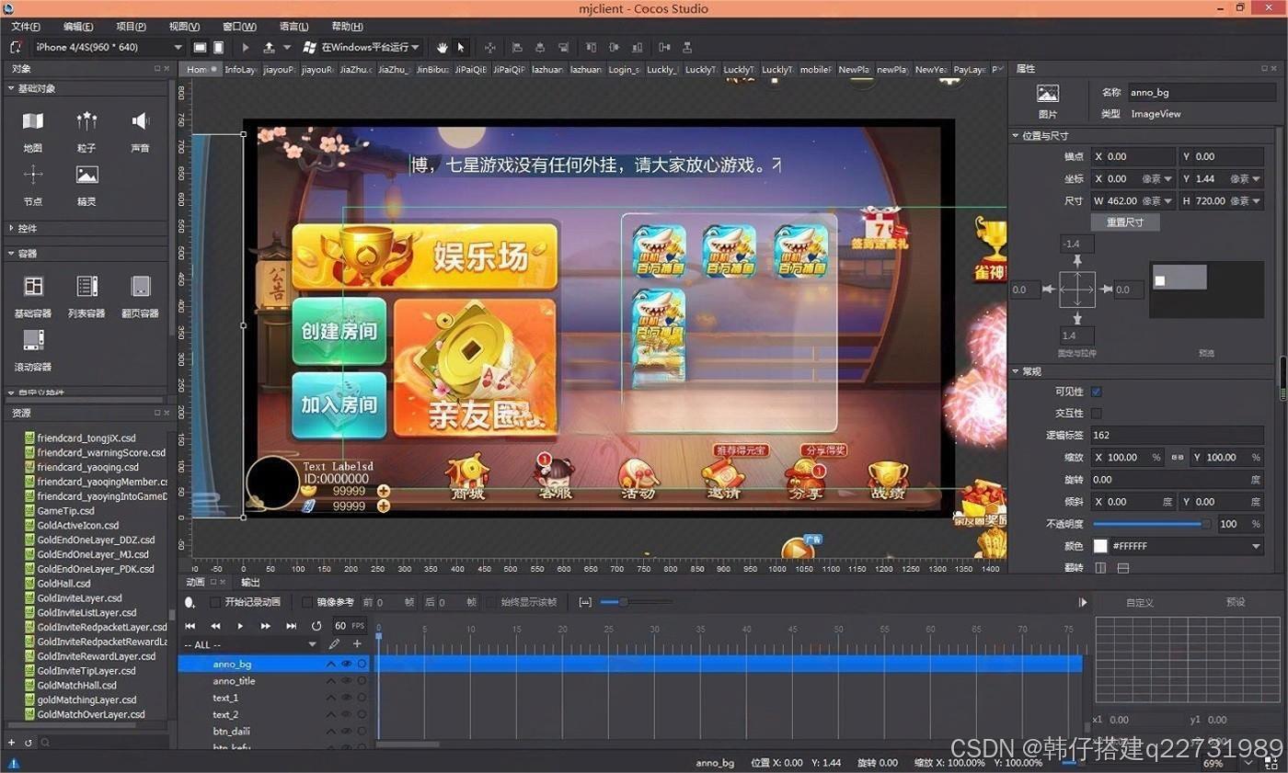Select the 粒子 particle object icon
Screen dimensions: 1288x773
(86, 120)
